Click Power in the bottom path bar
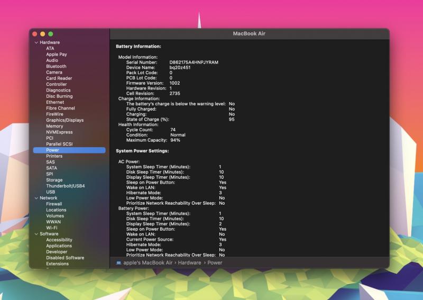This screenshot has height=300, width=423. 215,263
